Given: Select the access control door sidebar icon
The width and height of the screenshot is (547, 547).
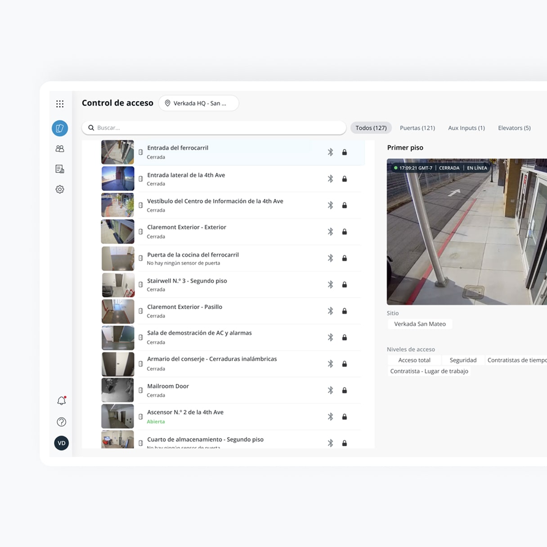Looking at the screenshot, I should point(60,128).
